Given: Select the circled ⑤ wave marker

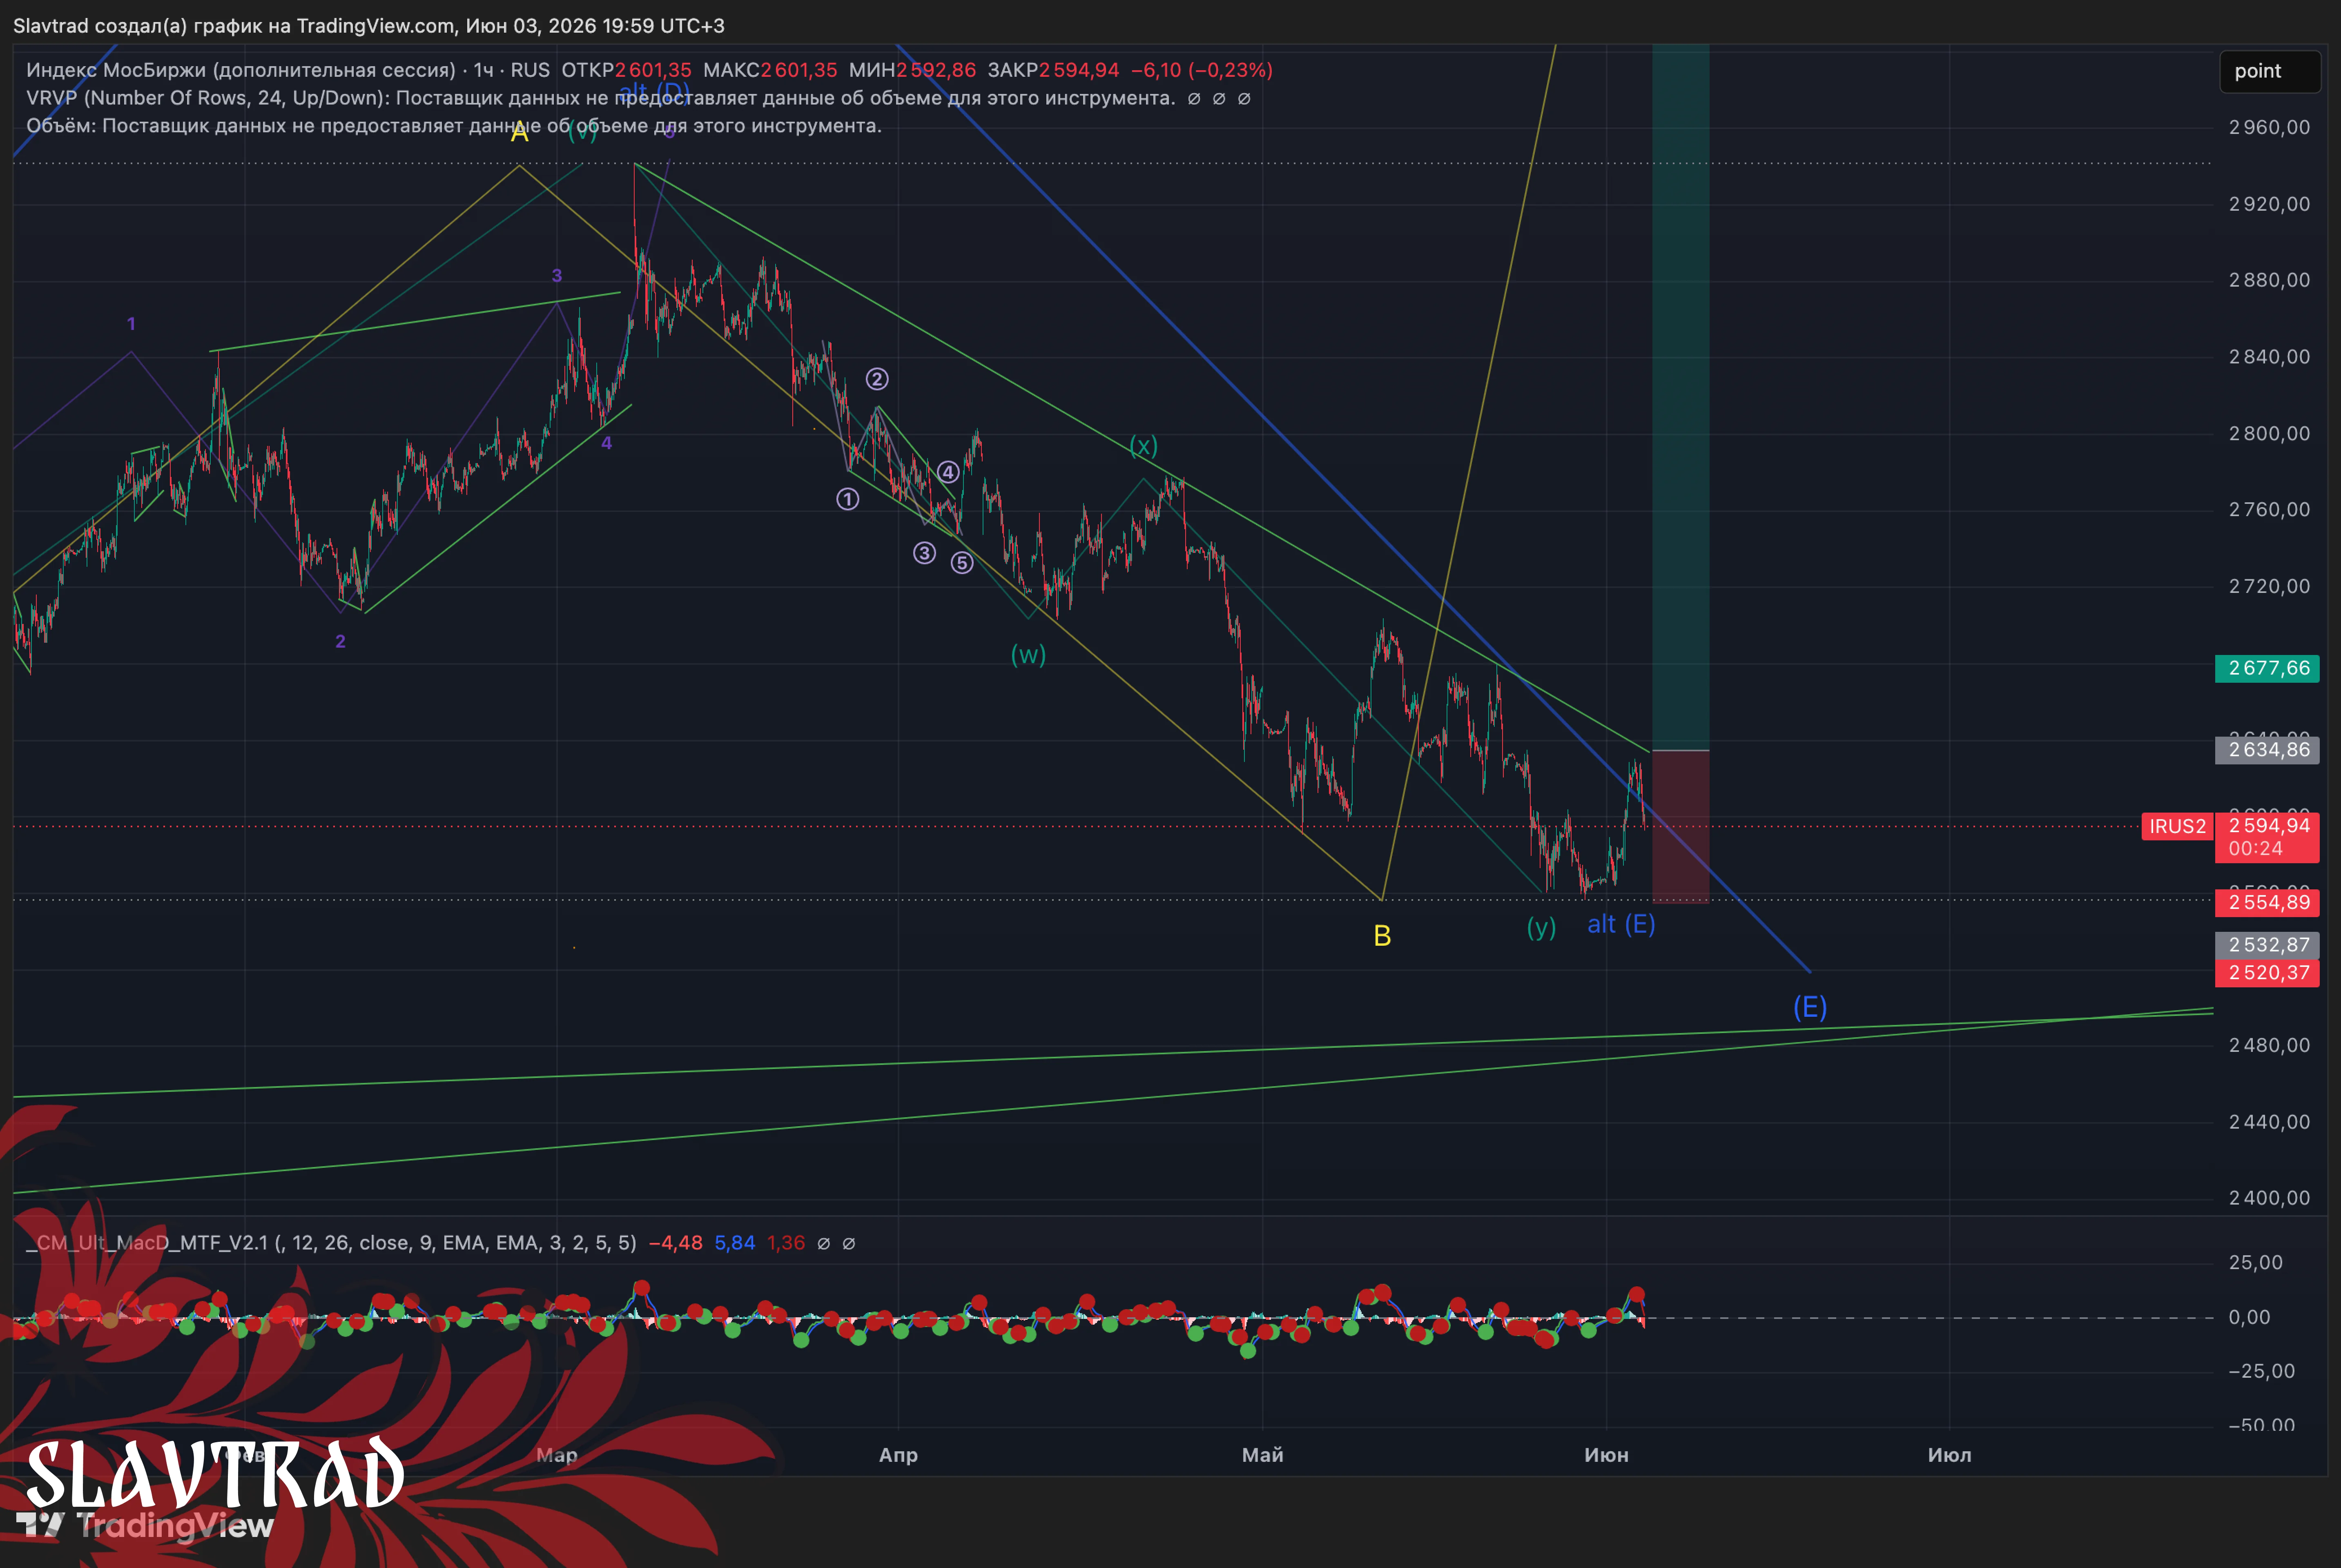Looking at the screenshot, I should [x=962, y=563].
